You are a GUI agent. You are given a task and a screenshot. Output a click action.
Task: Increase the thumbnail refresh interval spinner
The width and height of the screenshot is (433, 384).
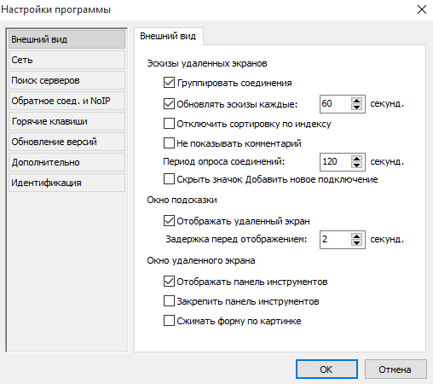click(356, 101)
